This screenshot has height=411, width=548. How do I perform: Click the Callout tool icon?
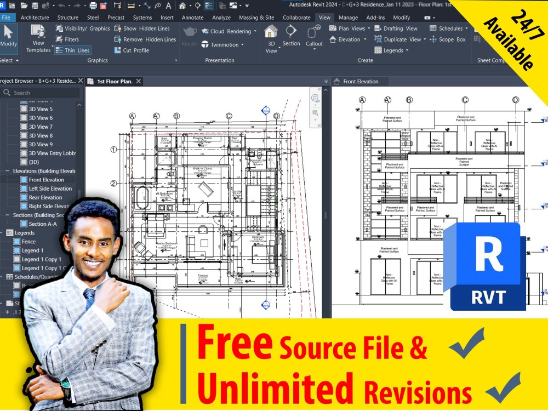pos(314,31)
